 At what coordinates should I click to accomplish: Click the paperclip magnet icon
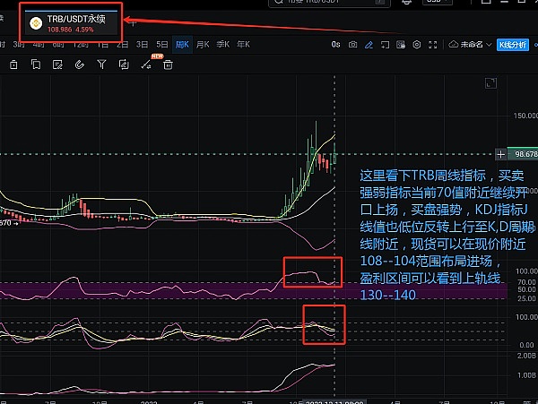81,64
